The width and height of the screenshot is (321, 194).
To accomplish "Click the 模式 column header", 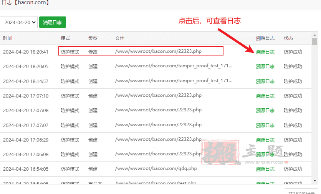I will point(65,38).
